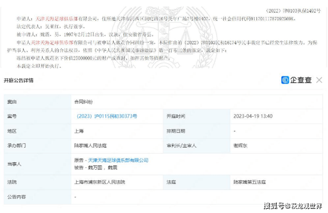Image resolution: width=328 pixels, height=213 pixels.
Task: Click the line freezing 25000000元 property
Action: pos(93,58)
